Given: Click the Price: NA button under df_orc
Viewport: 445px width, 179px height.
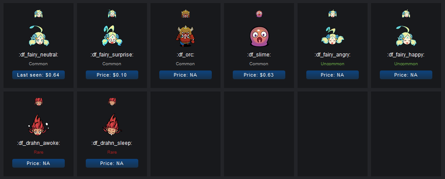Looking at the screenshot, I should [186, 75].
